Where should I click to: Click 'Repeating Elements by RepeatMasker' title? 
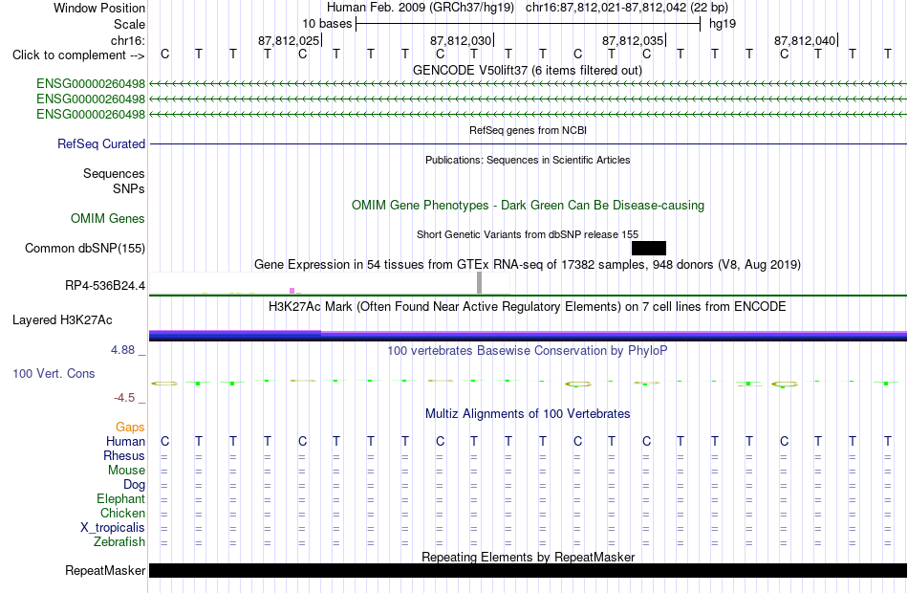pyautogui.click(x=528, y=557)
